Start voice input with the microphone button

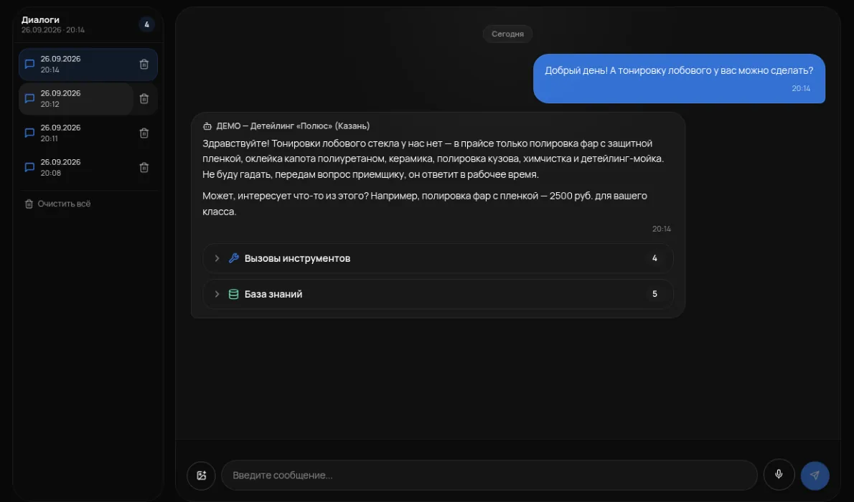(779, 474)
